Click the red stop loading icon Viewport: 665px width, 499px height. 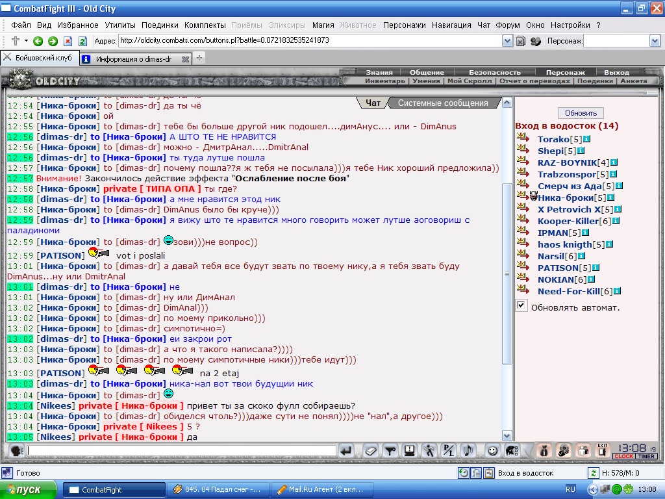(68, 41)
